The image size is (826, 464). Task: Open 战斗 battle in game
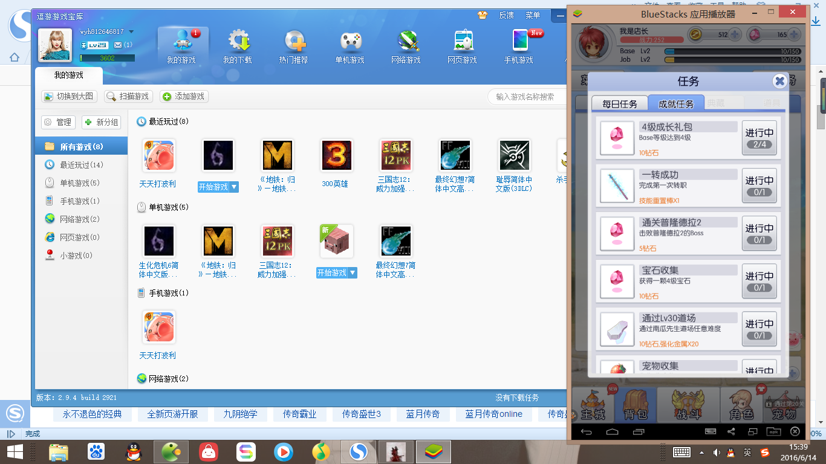tap(688, 407)
